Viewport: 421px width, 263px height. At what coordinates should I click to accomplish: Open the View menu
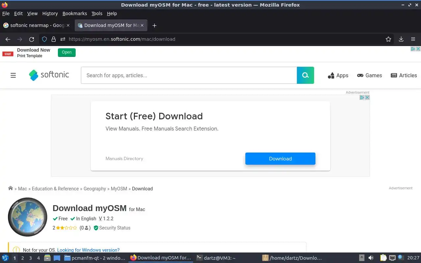click(32, 13)
